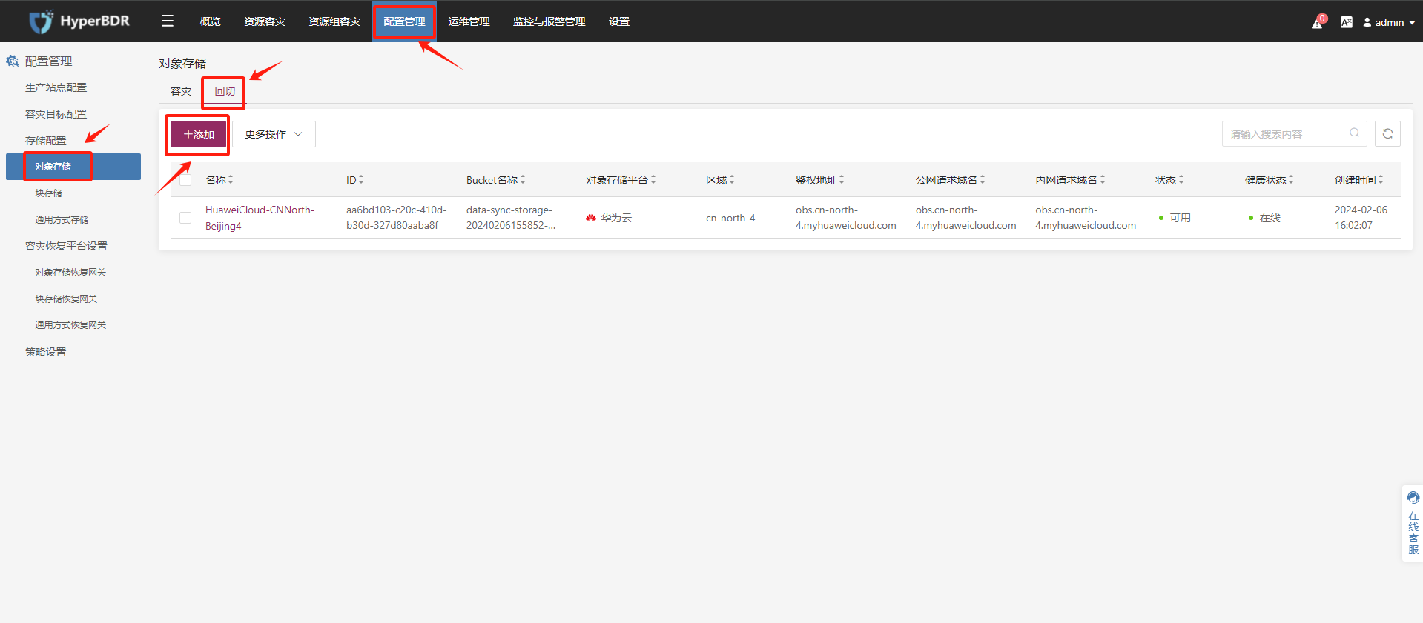Viewport: 1423px width, 623px height.
Task: Sort table by 名称 column
Action: [231, 180]
